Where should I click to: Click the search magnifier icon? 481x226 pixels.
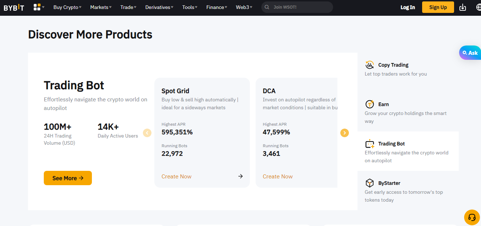click(x=267, y=7)
